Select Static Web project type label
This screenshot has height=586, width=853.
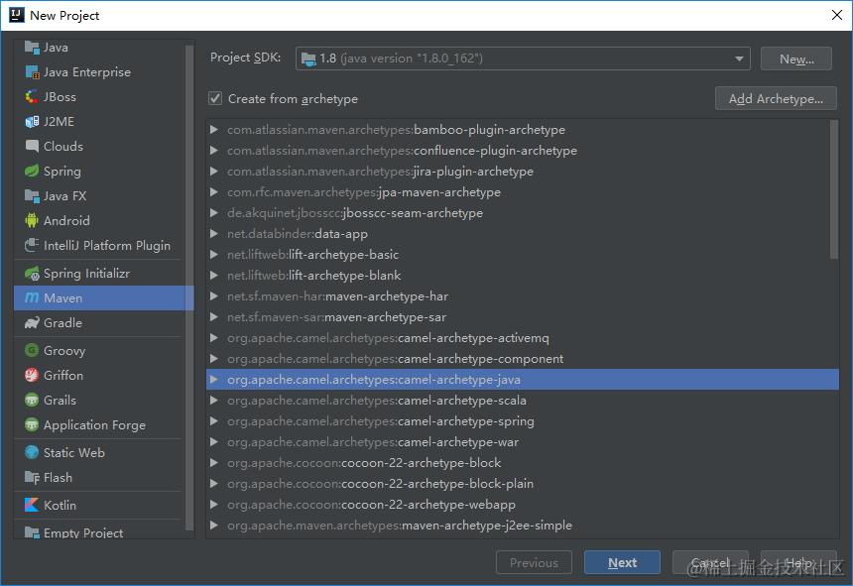tap(74, 452)
